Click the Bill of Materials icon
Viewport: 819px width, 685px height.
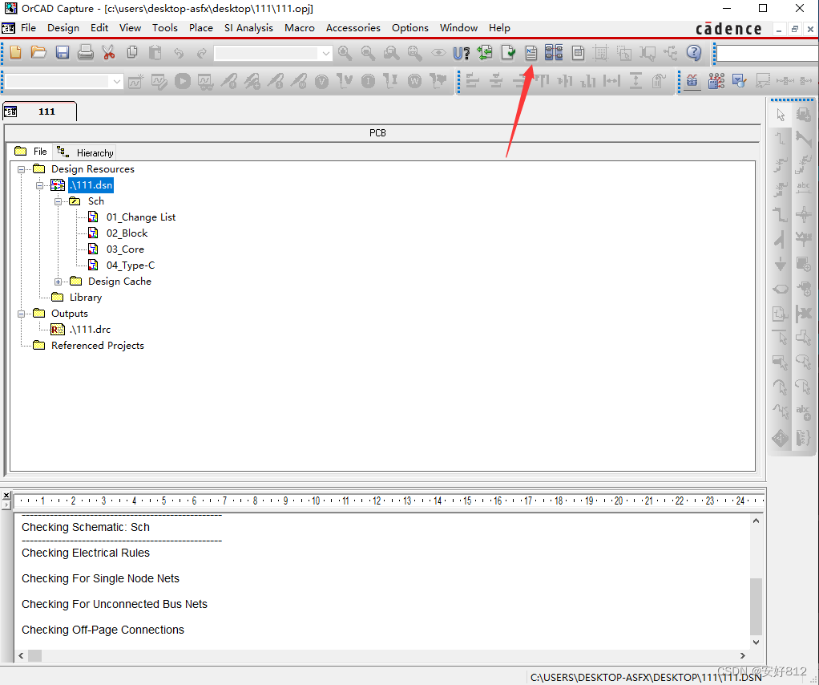578,52
